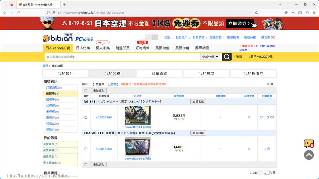This screenshot has height=179, width=319.
Task: Click the 立即領券 banner button
Action: pos(240,24)
